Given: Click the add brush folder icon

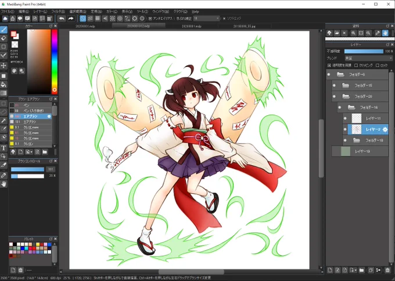Looking at the screenshot, I should coord(45,152).
